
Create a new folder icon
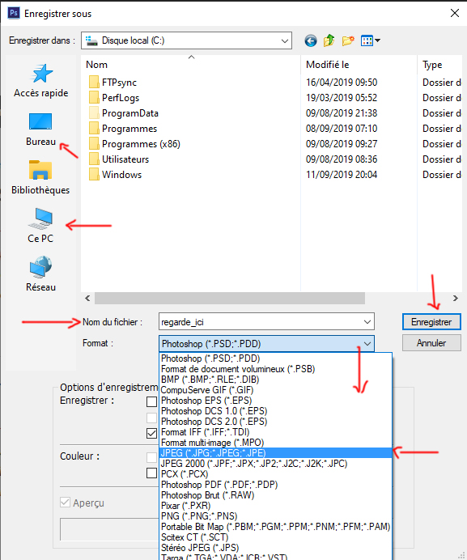348,40
